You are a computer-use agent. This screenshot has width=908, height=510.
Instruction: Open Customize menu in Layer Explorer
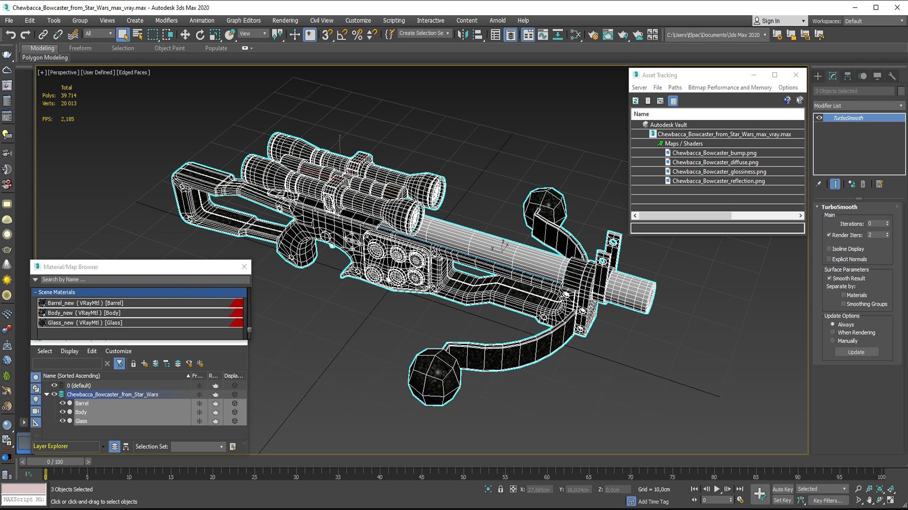118,351
